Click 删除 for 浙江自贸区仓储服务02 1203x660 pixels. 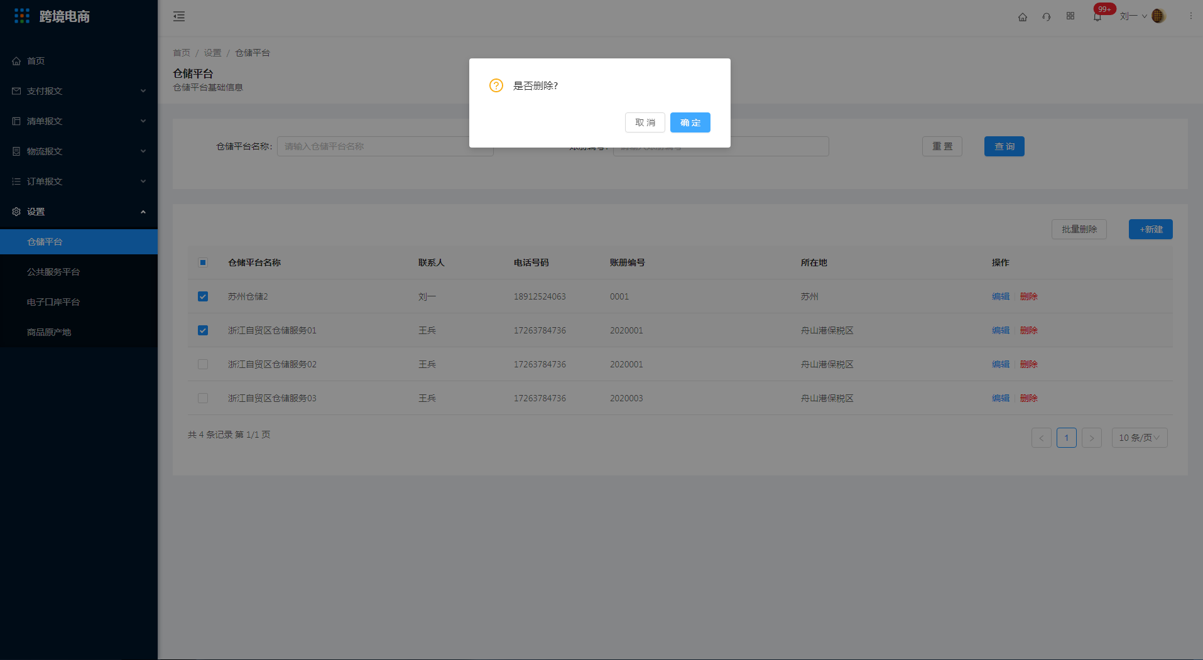[x=1029, y=364]
